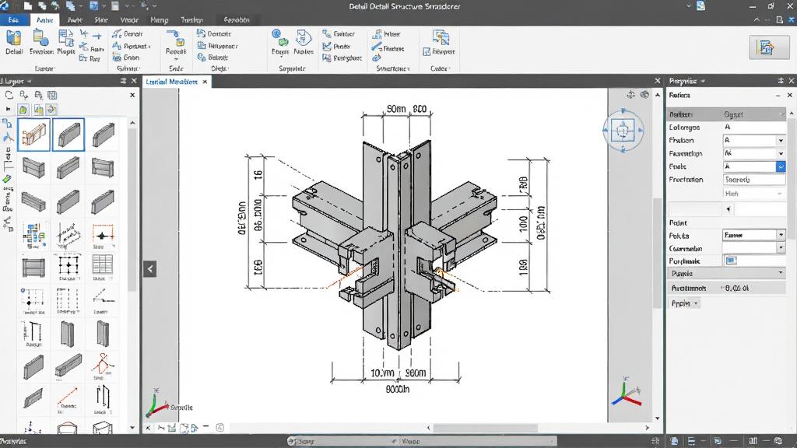The image size is (797, 448).
Task: Switch to the "Hamp" ribbon tab
Action: pos(159,19)
